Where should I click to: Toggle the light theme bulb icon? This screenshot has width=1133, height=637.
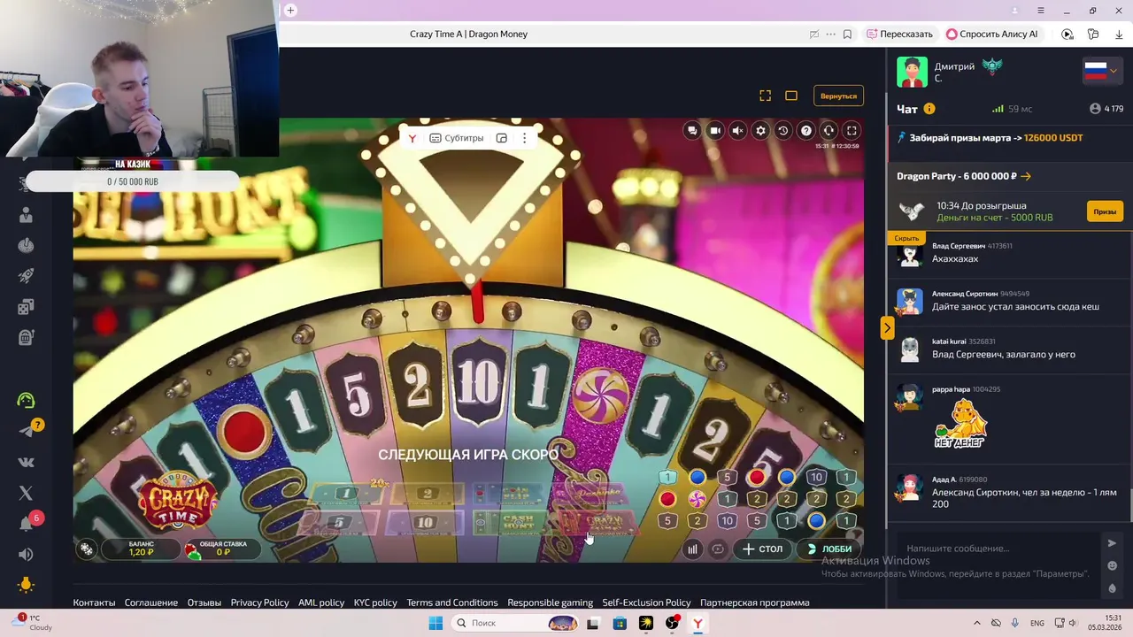point(26,585)
